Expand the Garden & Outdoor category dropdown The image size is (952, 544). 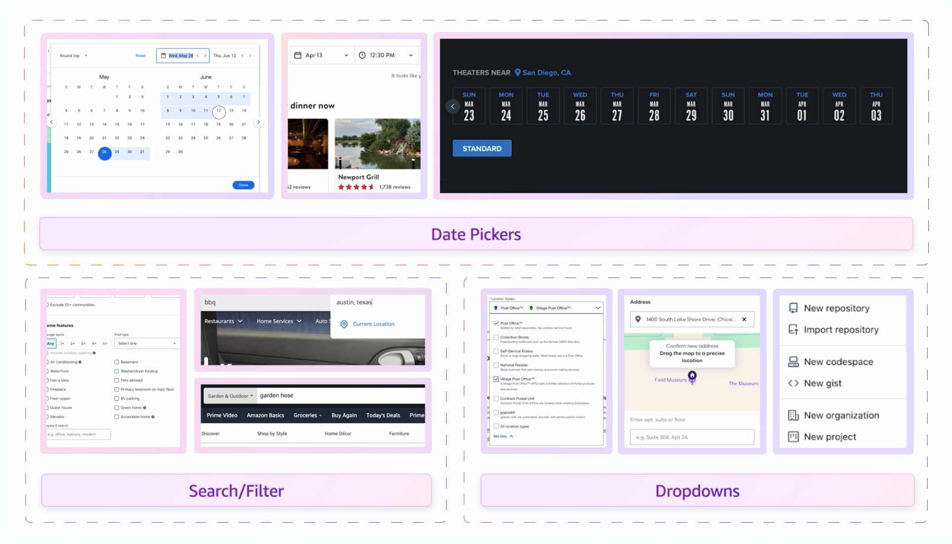pos(230,396)
